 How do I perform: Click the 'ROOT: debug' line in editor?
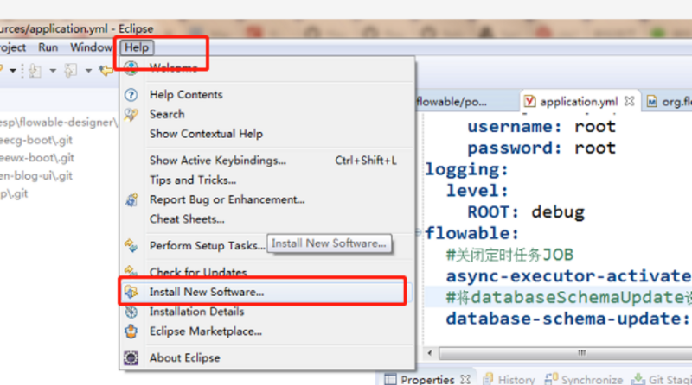pos(526,212)
